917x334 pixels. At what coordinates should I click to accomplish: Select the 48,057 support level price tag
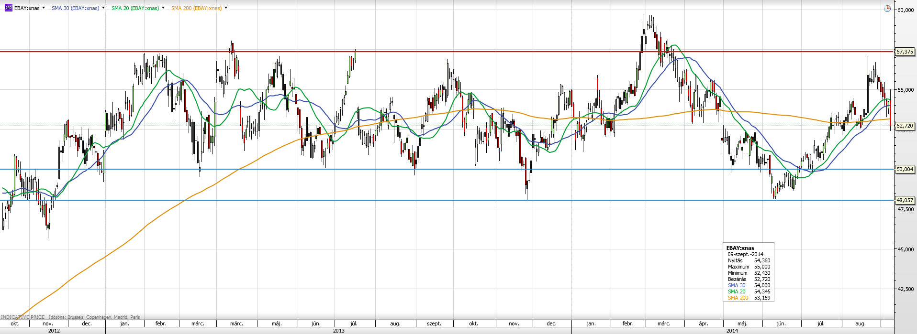click(x=905, y=201)
